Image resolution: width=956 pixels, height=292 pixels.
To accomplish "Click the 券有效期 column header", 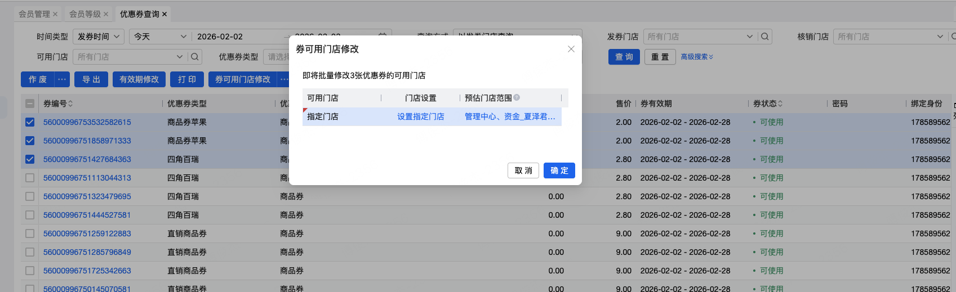I will point(656,104).
